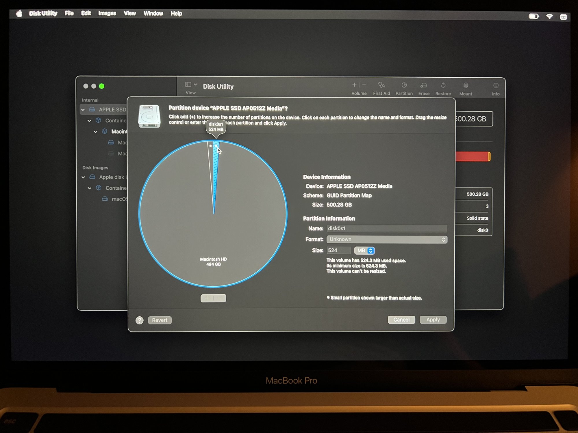Collapse the internal Container row

89,121
